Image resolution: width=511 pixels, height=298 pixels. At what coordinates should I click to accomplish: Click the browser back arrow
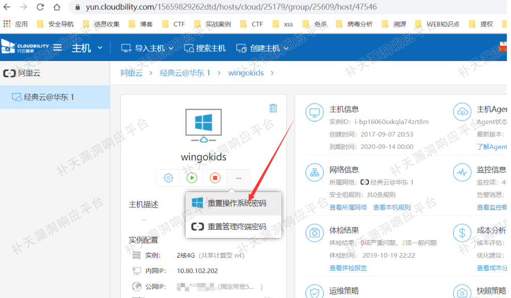(x=7, y=7)
